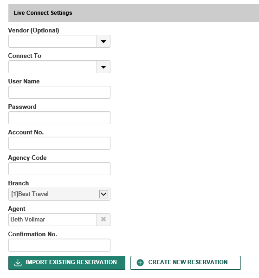
Task: Create New Reservation
Action: (x=186, y=263)
